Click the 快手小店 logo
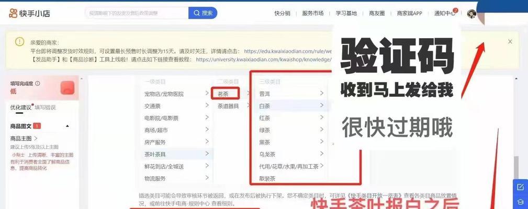 point(30,14)
